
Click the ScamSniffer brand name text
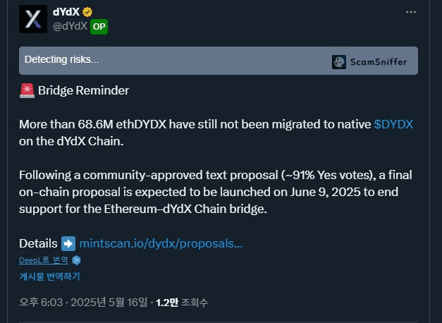(379, 62)
